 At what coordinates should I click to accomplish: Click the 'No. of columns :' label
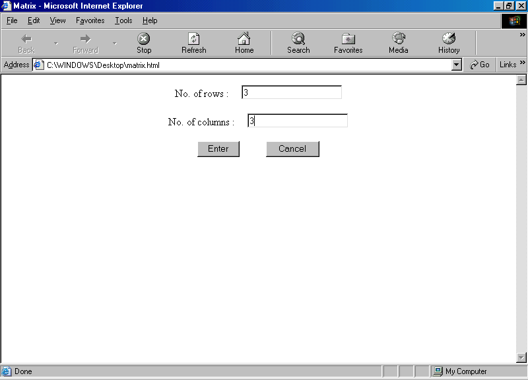(201, 122)
